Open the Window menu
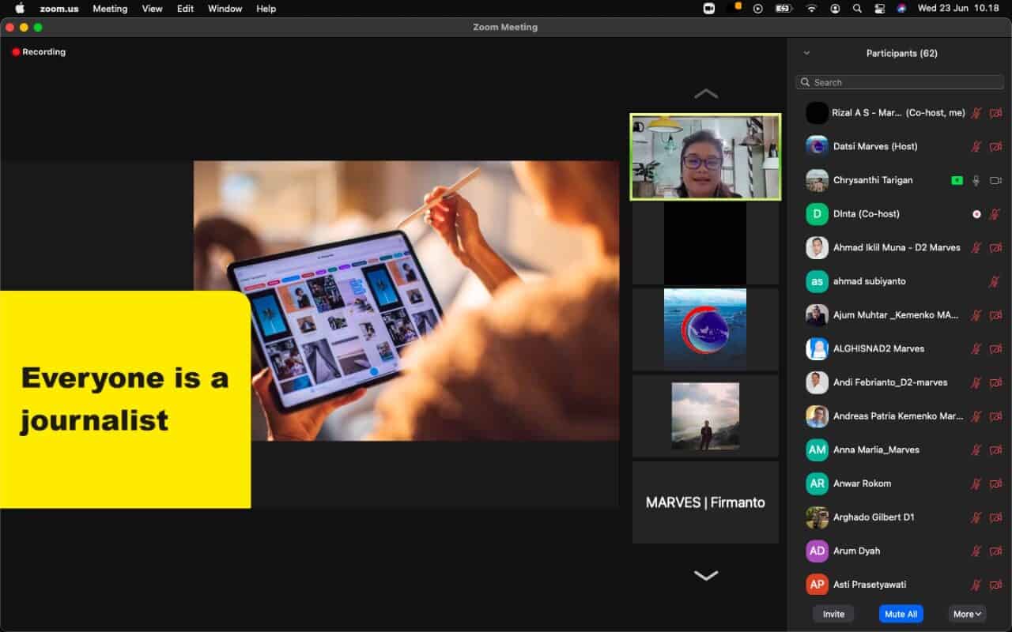The image size is (1012, 632). click(225, 9)
